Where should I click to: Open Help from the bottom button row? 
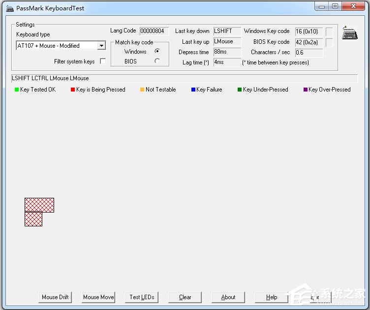coord(272,297)
